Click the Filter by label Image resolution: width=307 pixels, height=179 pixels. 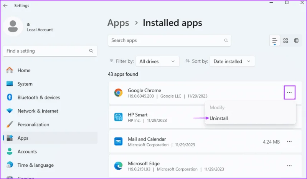click(x=125, y=61)
